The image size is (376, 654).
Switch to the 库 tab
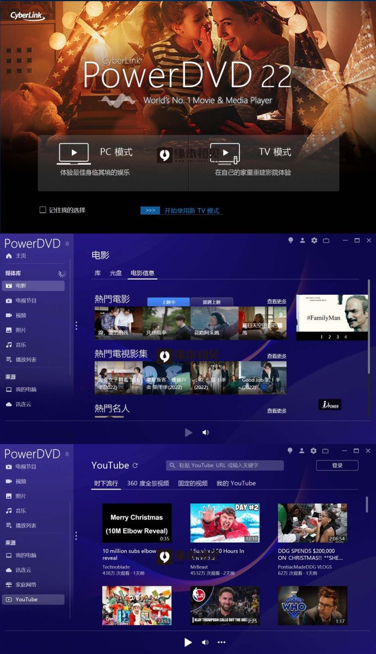click(98, 273)
